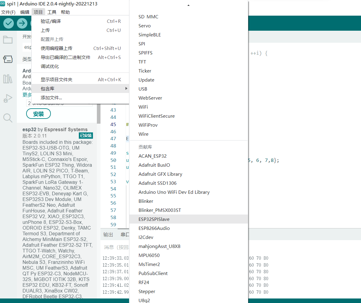Click the esp32 by Espressif Systems title
The height and width of the screenshot is (303, 361).
55,130
